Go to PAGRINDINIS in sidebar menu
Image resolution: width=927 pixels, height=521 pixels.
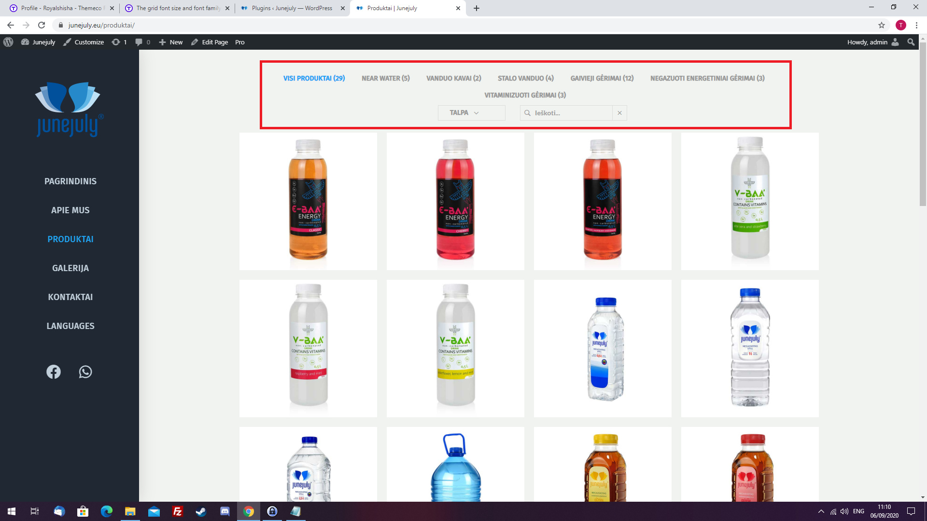pos(70,181)
